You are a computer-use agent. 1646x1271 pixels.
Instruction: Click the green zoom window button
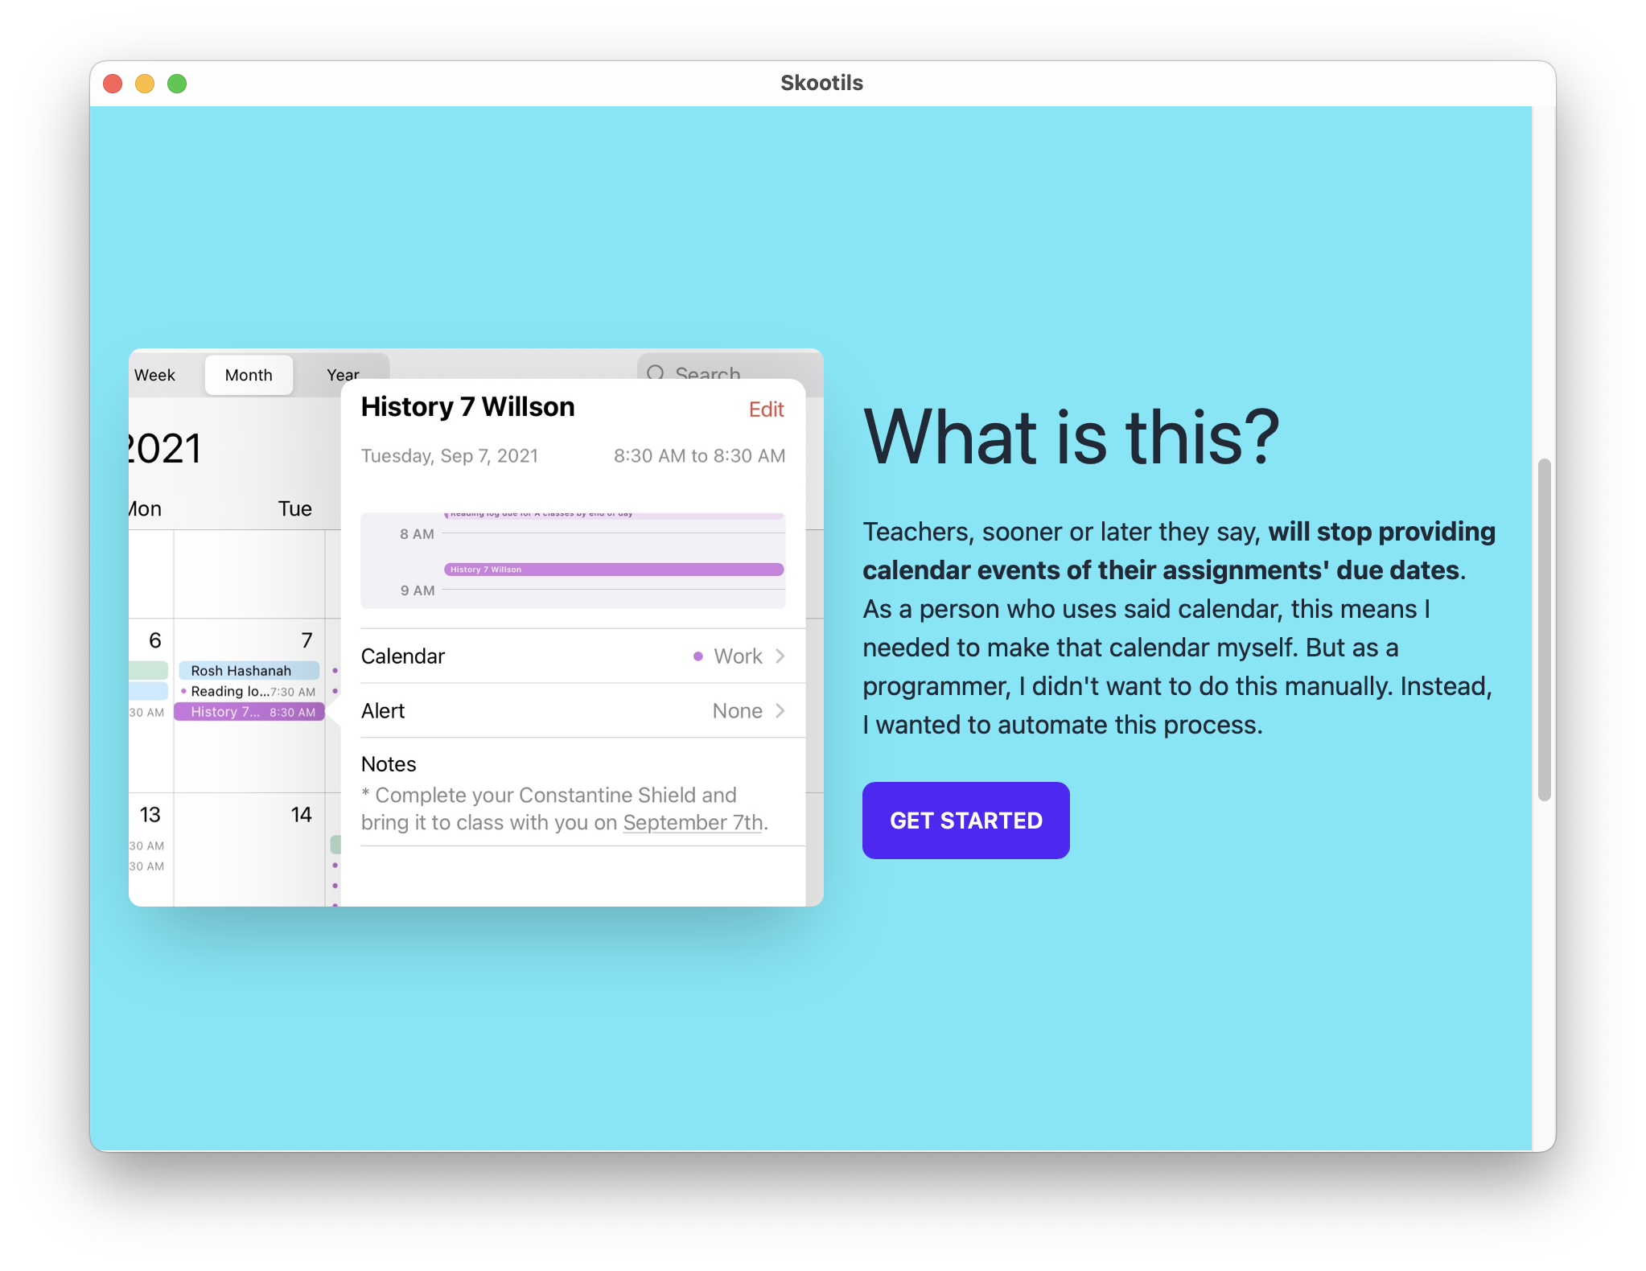tap(177, 84)
